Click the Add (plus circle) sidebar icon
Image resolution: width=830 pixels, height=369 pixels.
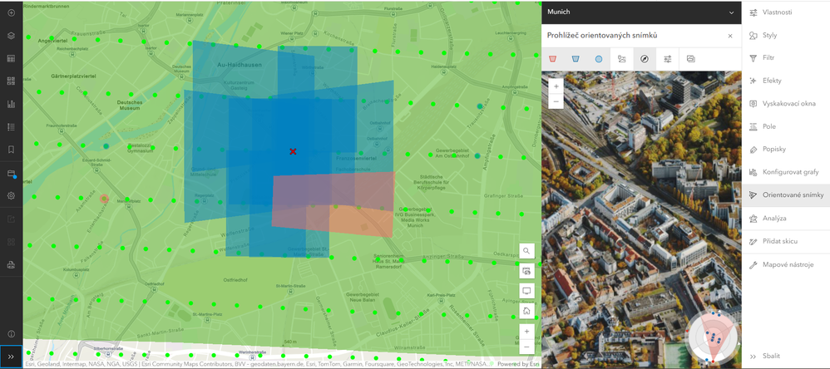pyautogui.click(x=11, y=12)
